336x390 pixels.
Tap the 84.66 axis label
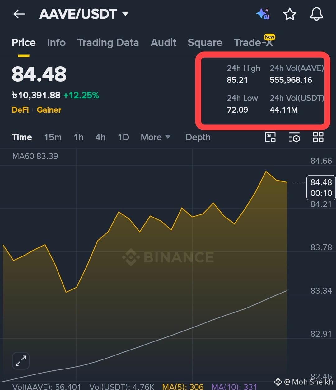321,161
